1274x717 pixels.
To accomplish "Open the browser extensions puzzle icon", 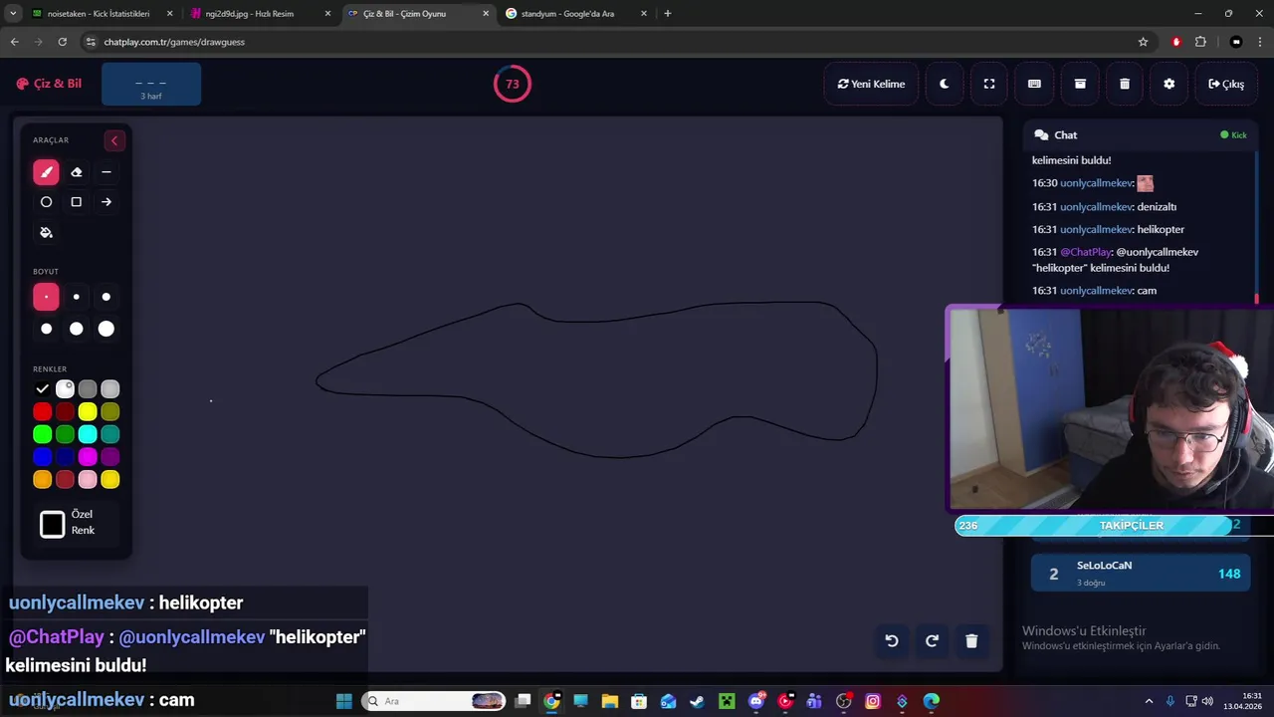I will pyautogui.click(x=1200, y=42).
